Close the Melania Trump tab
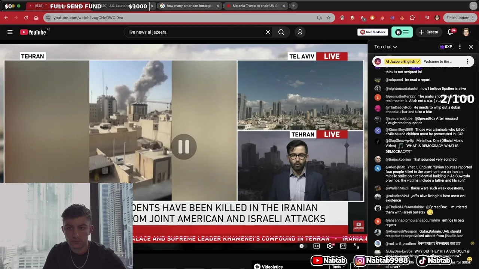Viewport: 479px width, 269px height. coord(284,6)
